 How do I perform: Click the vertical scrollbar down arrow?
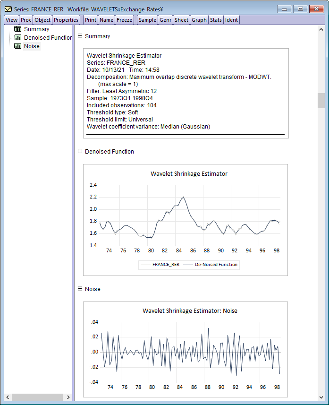pos(321,397)
